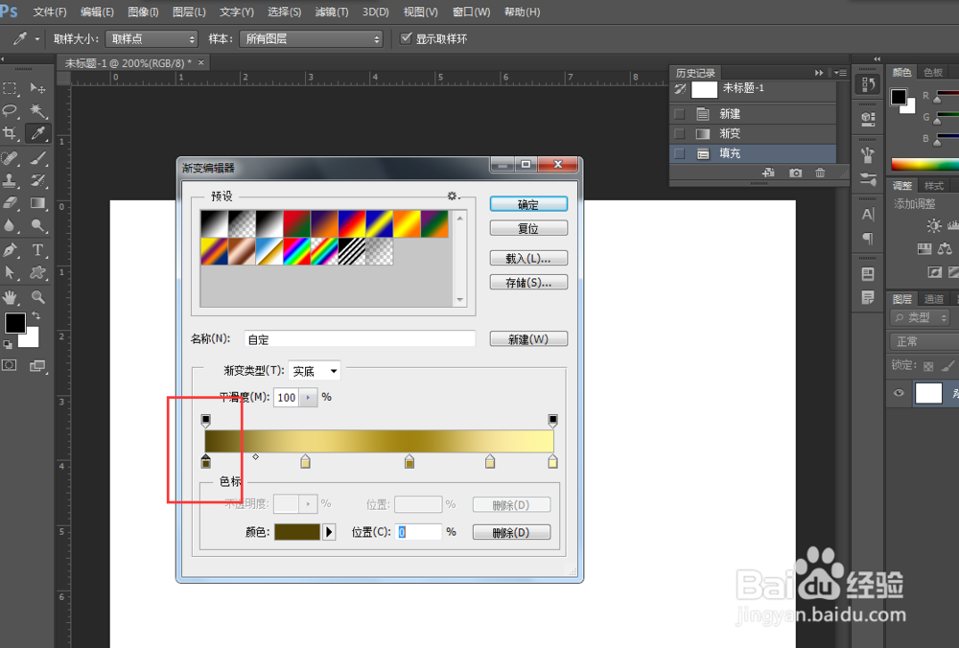Open 平滑度 slider arrow
The height and width of the screenshot is (648, 959).
click(x=308, y=398)
